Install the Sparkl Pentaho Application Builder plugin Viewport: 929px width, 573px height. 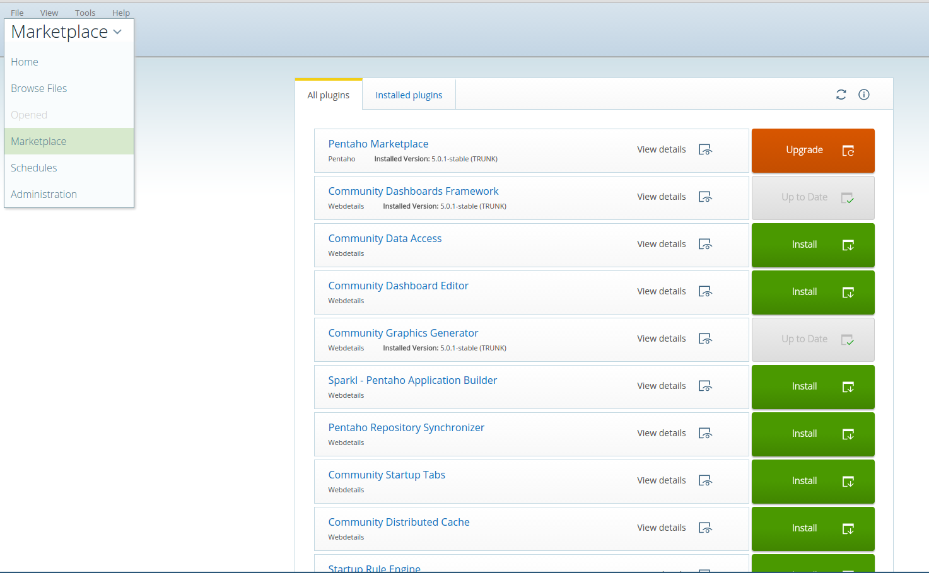[x=813, y=386]
